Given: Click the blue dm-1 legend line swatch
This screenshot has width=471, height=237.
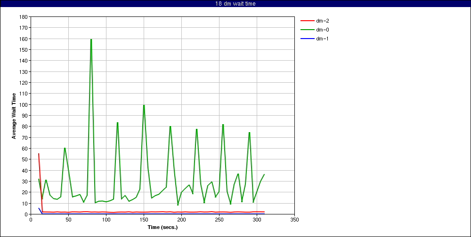Looking at the screenshot, I should [307, 39].
